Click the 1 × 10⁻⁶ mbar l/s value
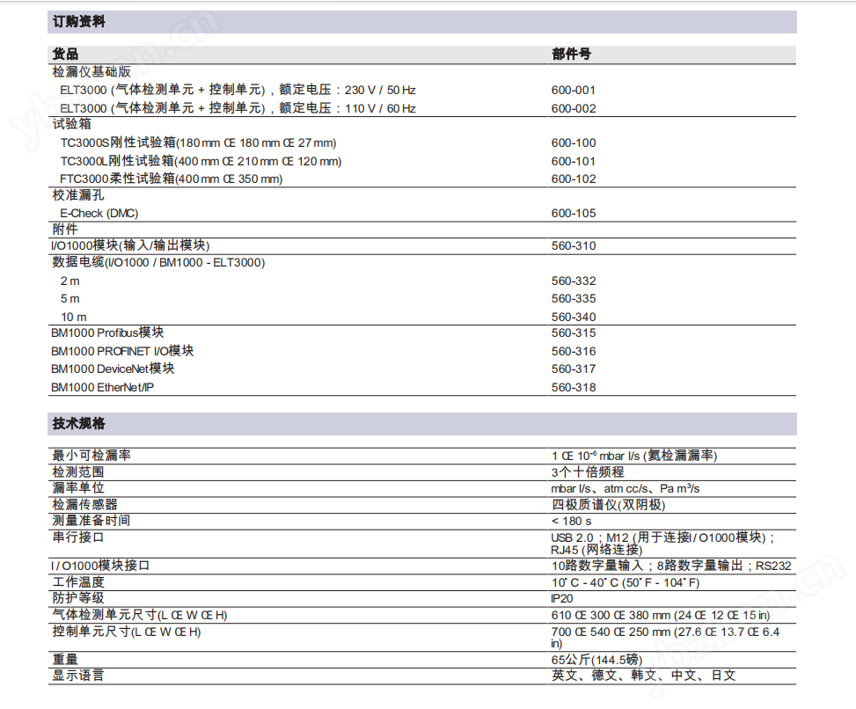This screenshot has height=709, width=856. pos(633,456)
